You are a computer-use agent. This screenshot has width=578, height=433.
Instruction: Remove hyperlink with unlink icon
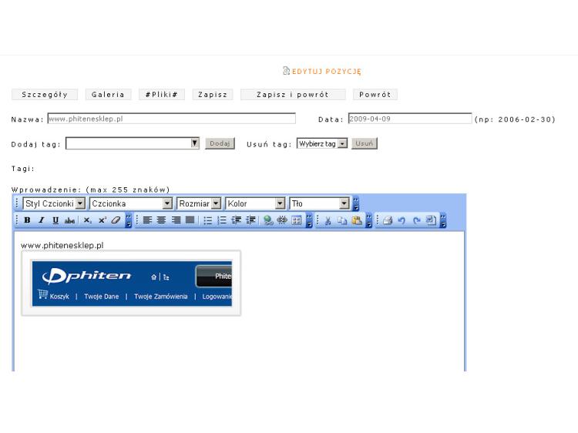pos(282,220)
